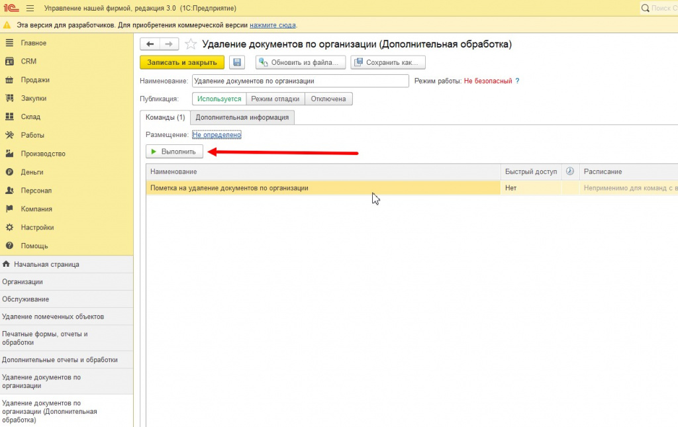Viewport: 678px width, 427px height.
Task: Set publication to Используется
Action: 219,99
